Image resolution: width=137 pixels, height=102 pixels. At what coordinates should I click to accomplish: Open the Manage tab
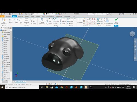coord(38,16)
